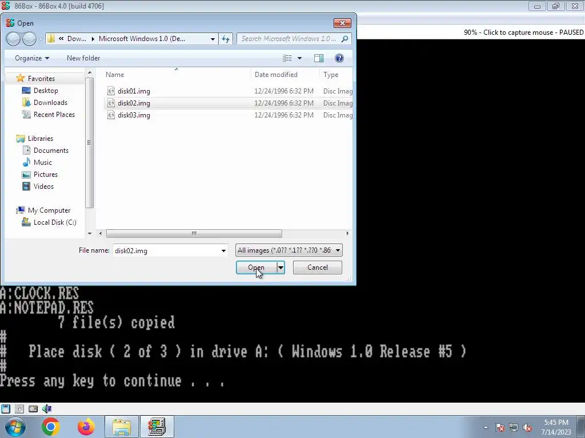Launch Firefox from the taskbar

click(x=86, y=427)
